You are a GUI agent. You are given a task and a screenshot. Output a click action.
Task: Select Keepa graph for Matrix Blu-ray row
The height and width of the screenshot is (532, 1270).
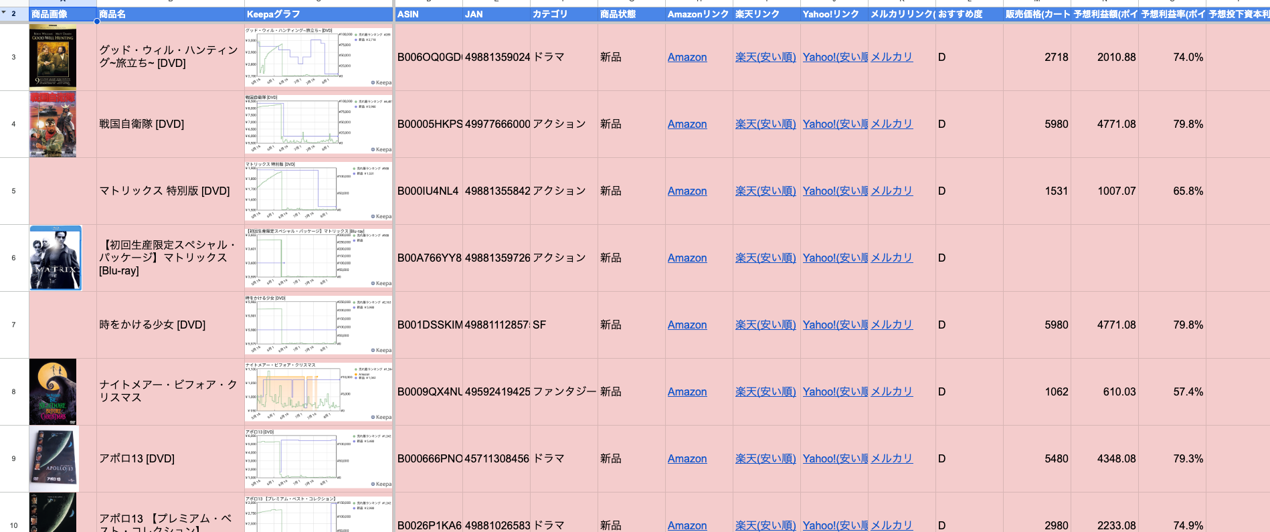pyautogui.click(x=319, y=258)
